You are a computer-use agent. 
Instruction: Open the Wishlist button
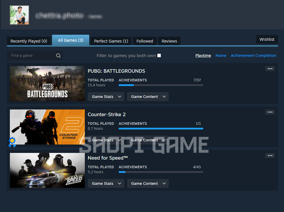[267, 39]
